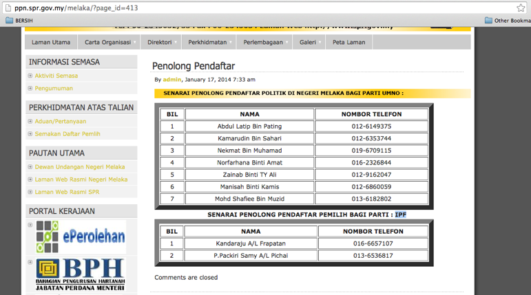Open the Perlembagaan menu
The image size is (531, 295).
pyautogui.click(x=263, y=42)
